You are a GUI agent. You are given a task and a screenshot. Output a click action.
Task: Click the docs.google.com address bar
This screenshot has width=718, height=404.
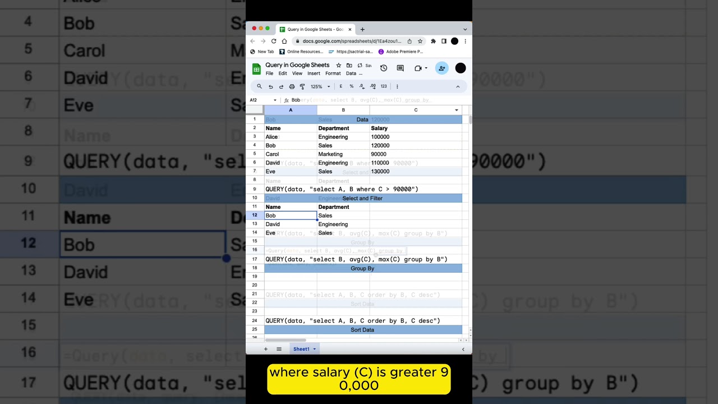tap(352, 41)
